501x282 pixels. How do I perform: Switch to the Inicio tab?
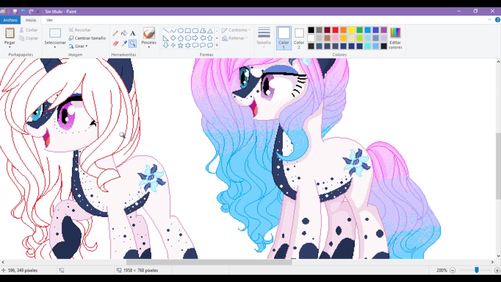click(x=31, y=20)
